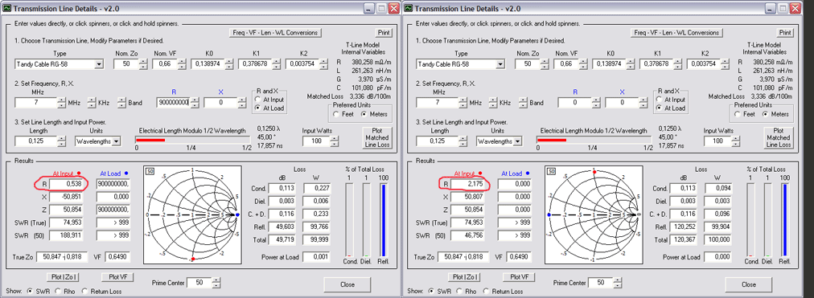
Task: Click Plot VF button in left window
Action: [118, 277]
